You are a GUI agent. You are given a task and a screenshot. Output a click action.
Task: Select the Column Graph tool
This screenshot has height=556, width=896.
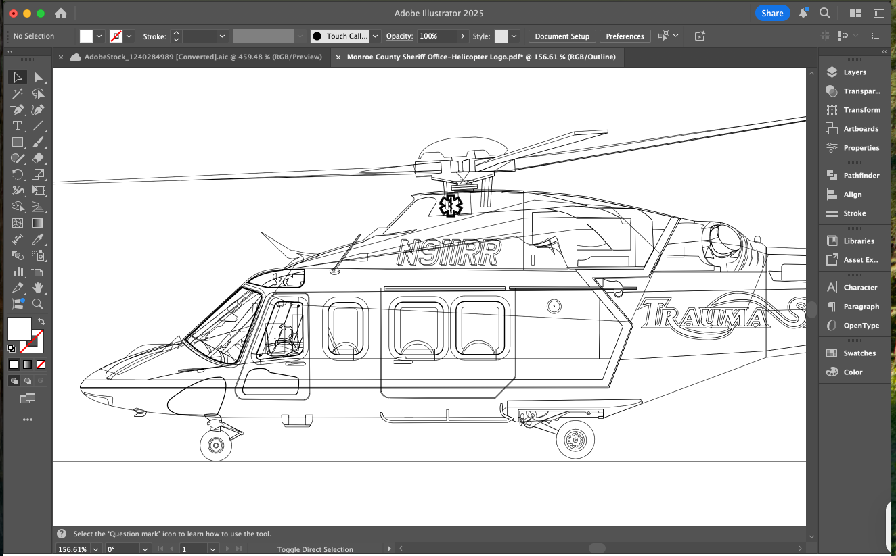(18, 272)
